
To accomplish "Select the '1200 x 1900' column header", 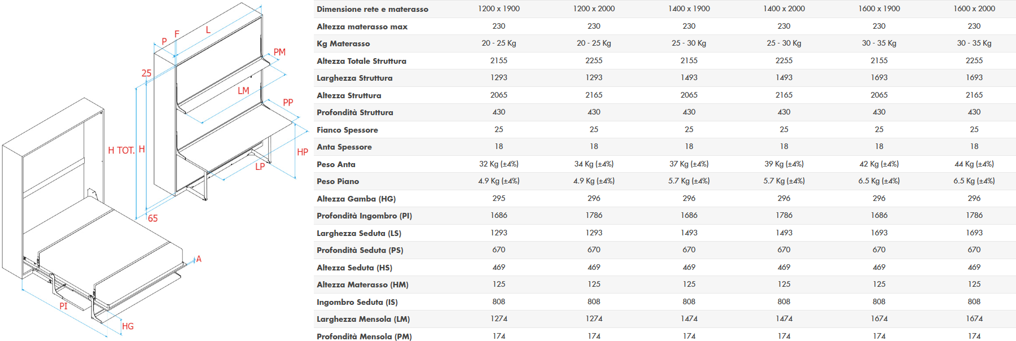I will coord(498,9).
